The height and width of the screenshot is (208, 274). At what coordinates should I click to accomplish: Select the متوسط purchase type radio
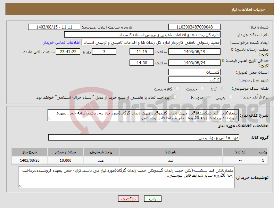point(208,97)
